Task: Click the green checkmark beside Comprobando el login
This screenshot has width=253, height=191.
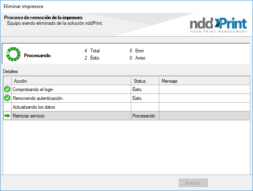Action: [x=7, y=89]
